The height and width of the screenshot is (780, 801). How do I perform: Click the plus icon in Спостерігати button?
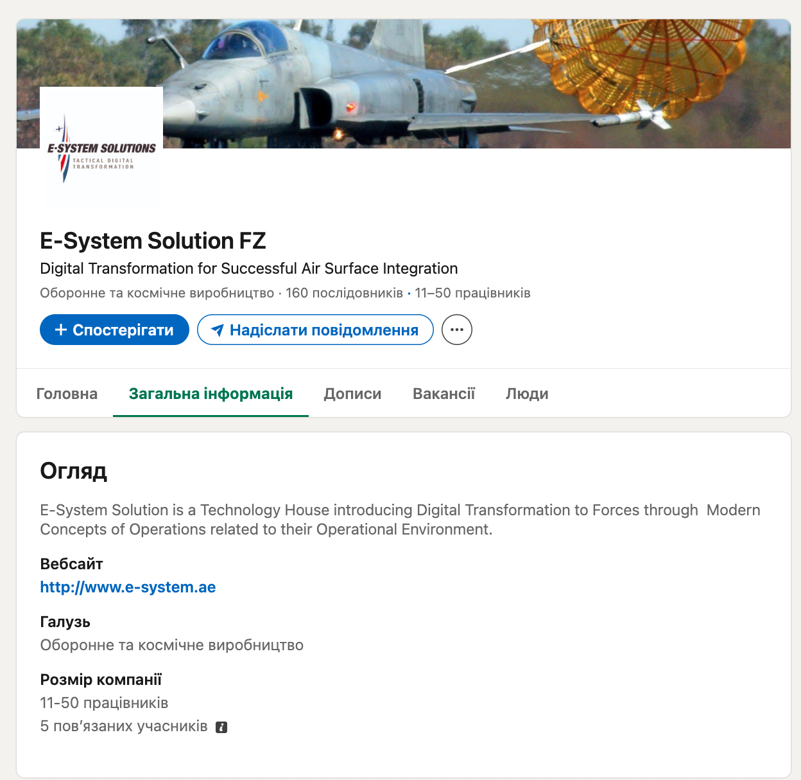(61, 330)
